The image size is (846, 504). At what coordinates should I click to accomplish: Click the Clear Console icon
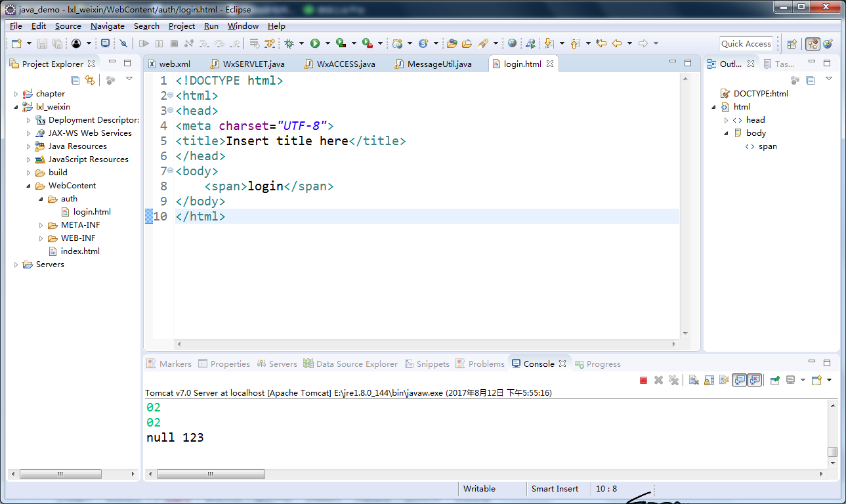point(693,380)
